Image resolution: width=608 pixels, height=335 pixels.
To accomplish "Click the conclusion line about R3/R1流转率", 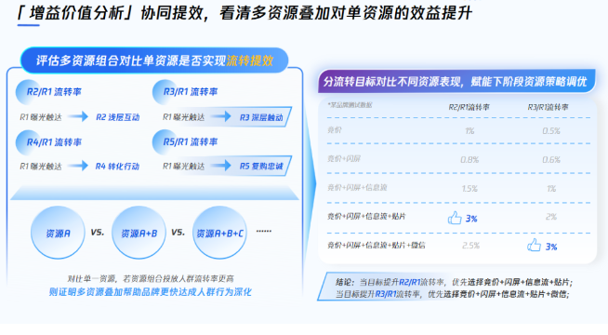I will tap(452, 294).
